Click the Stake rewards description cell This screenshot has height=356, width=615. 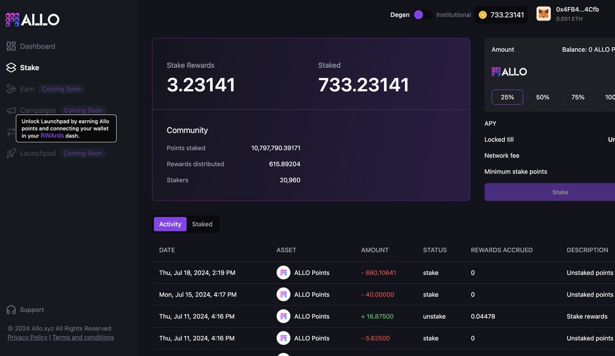coord(587,317)
